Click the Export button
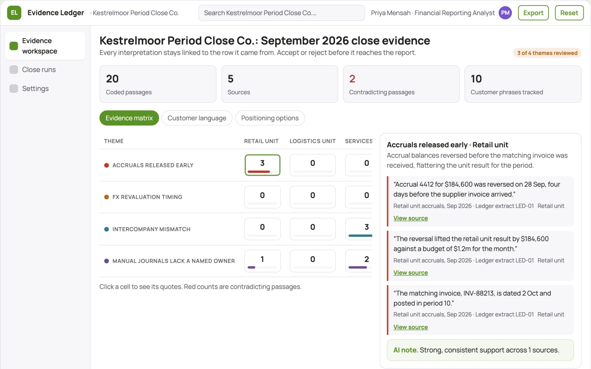 (533, 13)
